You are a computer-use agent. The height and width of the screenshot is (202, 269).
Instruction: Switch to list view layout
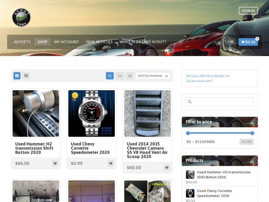click(26, 76)
